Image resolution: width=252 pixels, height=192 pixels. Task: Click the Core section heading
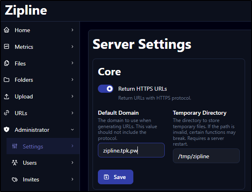[x=109, y=72]
